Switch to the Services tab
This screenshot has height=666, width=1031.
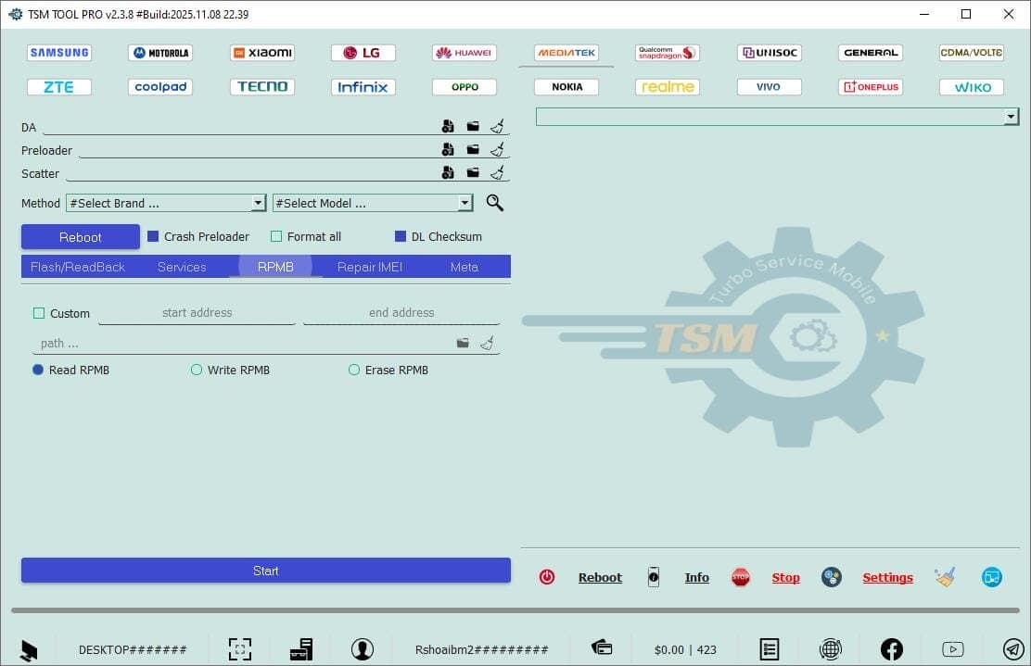click(182, 267)
